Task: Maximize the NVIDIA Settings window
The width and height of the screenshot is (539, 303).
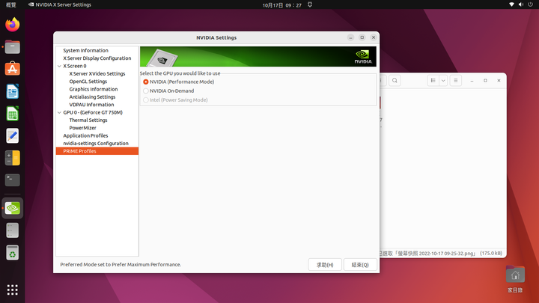Action: tap(362, 37)
